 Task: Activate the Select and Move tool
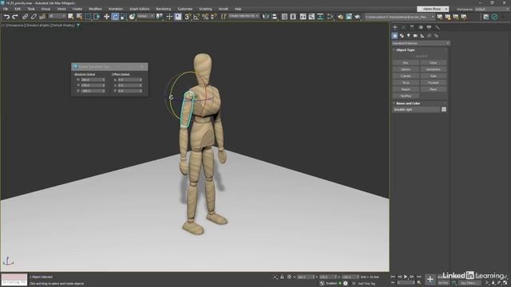tap(106, 17)
